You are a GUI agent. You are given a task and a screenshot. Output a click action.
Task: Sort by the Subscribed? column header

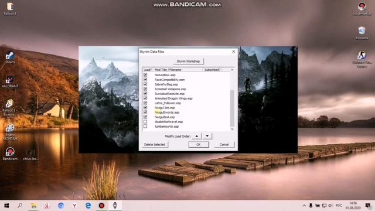click(x=212, y=70)
